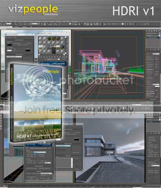Click black Ambient swatch in lower Environment dialog
Viewport: 161px width, 188px height.
[77, 139]
